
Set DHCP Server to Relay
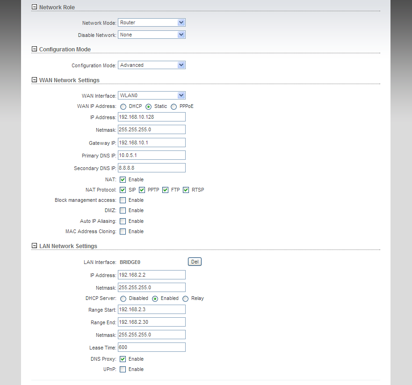186,299
